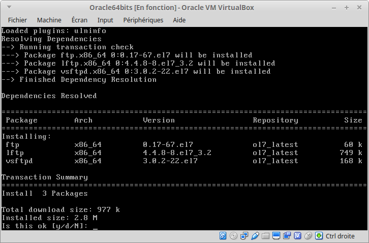Click the 'Finished Dependency Resolution' line
The width and height of the screenshot is (369, 243).
[x=79, y=80]
